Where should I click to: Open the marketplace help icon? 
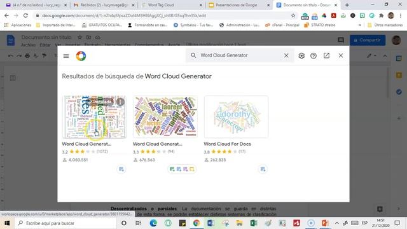point(314,56)
